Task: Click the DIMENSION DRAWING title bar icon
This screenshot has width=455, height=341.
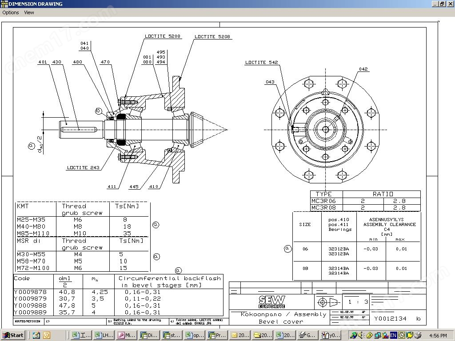Action: tap(4, 4)
